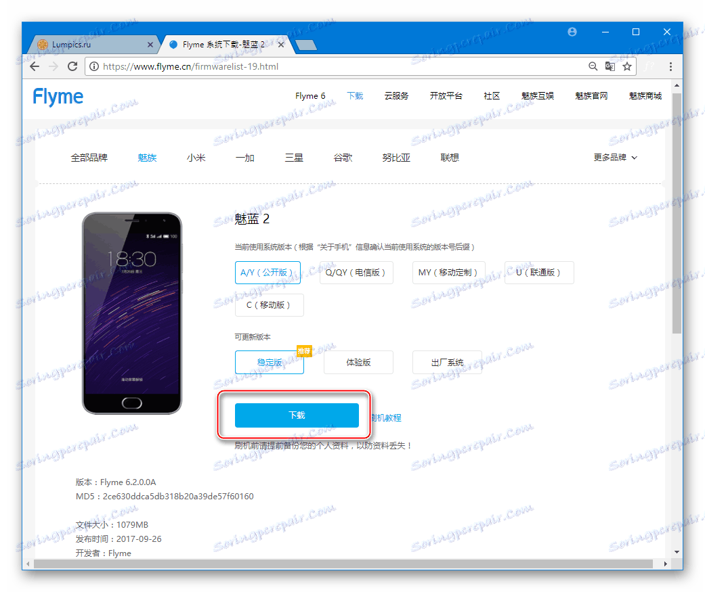Click the scrollbar down arrow
The height and width of the screenshot is (592, 705).
[677, 552]
